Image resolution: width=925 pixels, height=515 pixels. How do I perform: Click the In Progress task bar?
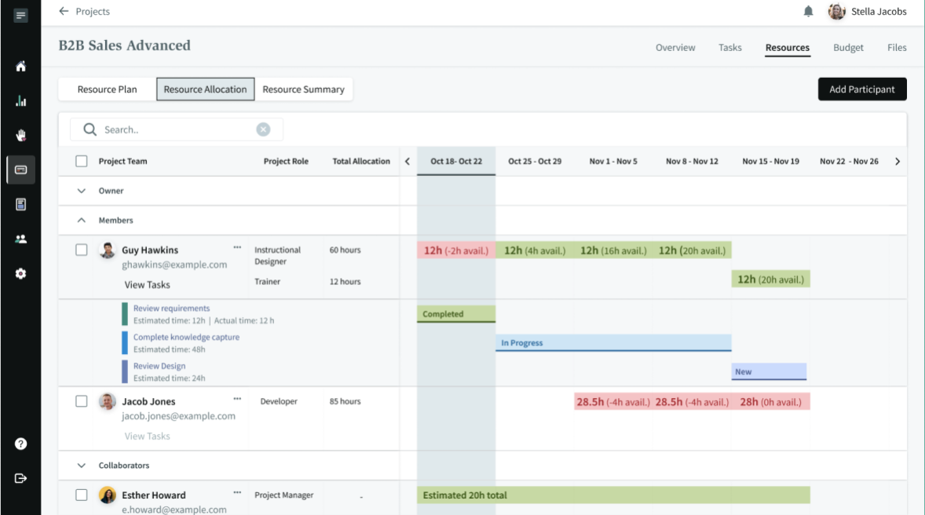point(612,343)
